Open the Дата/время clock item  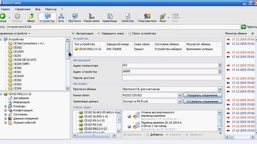tap(21, 98)
